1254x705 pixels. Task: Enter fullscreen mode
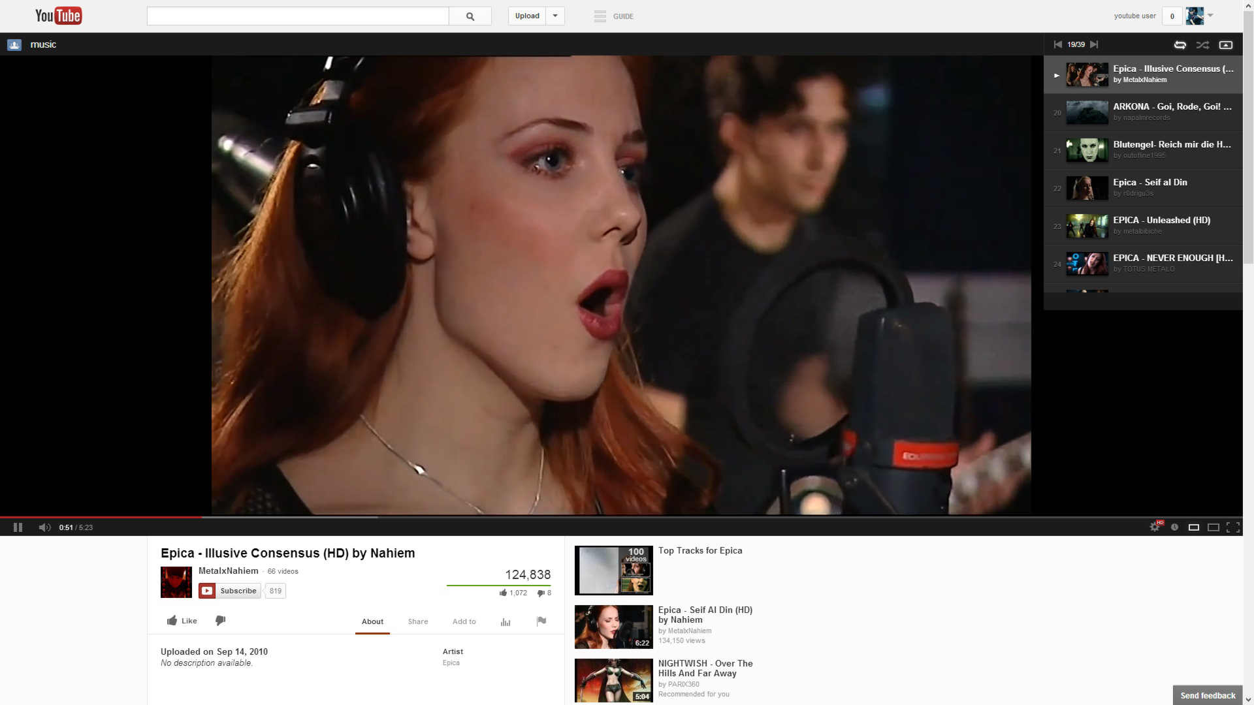click(x=1234, y=527)
